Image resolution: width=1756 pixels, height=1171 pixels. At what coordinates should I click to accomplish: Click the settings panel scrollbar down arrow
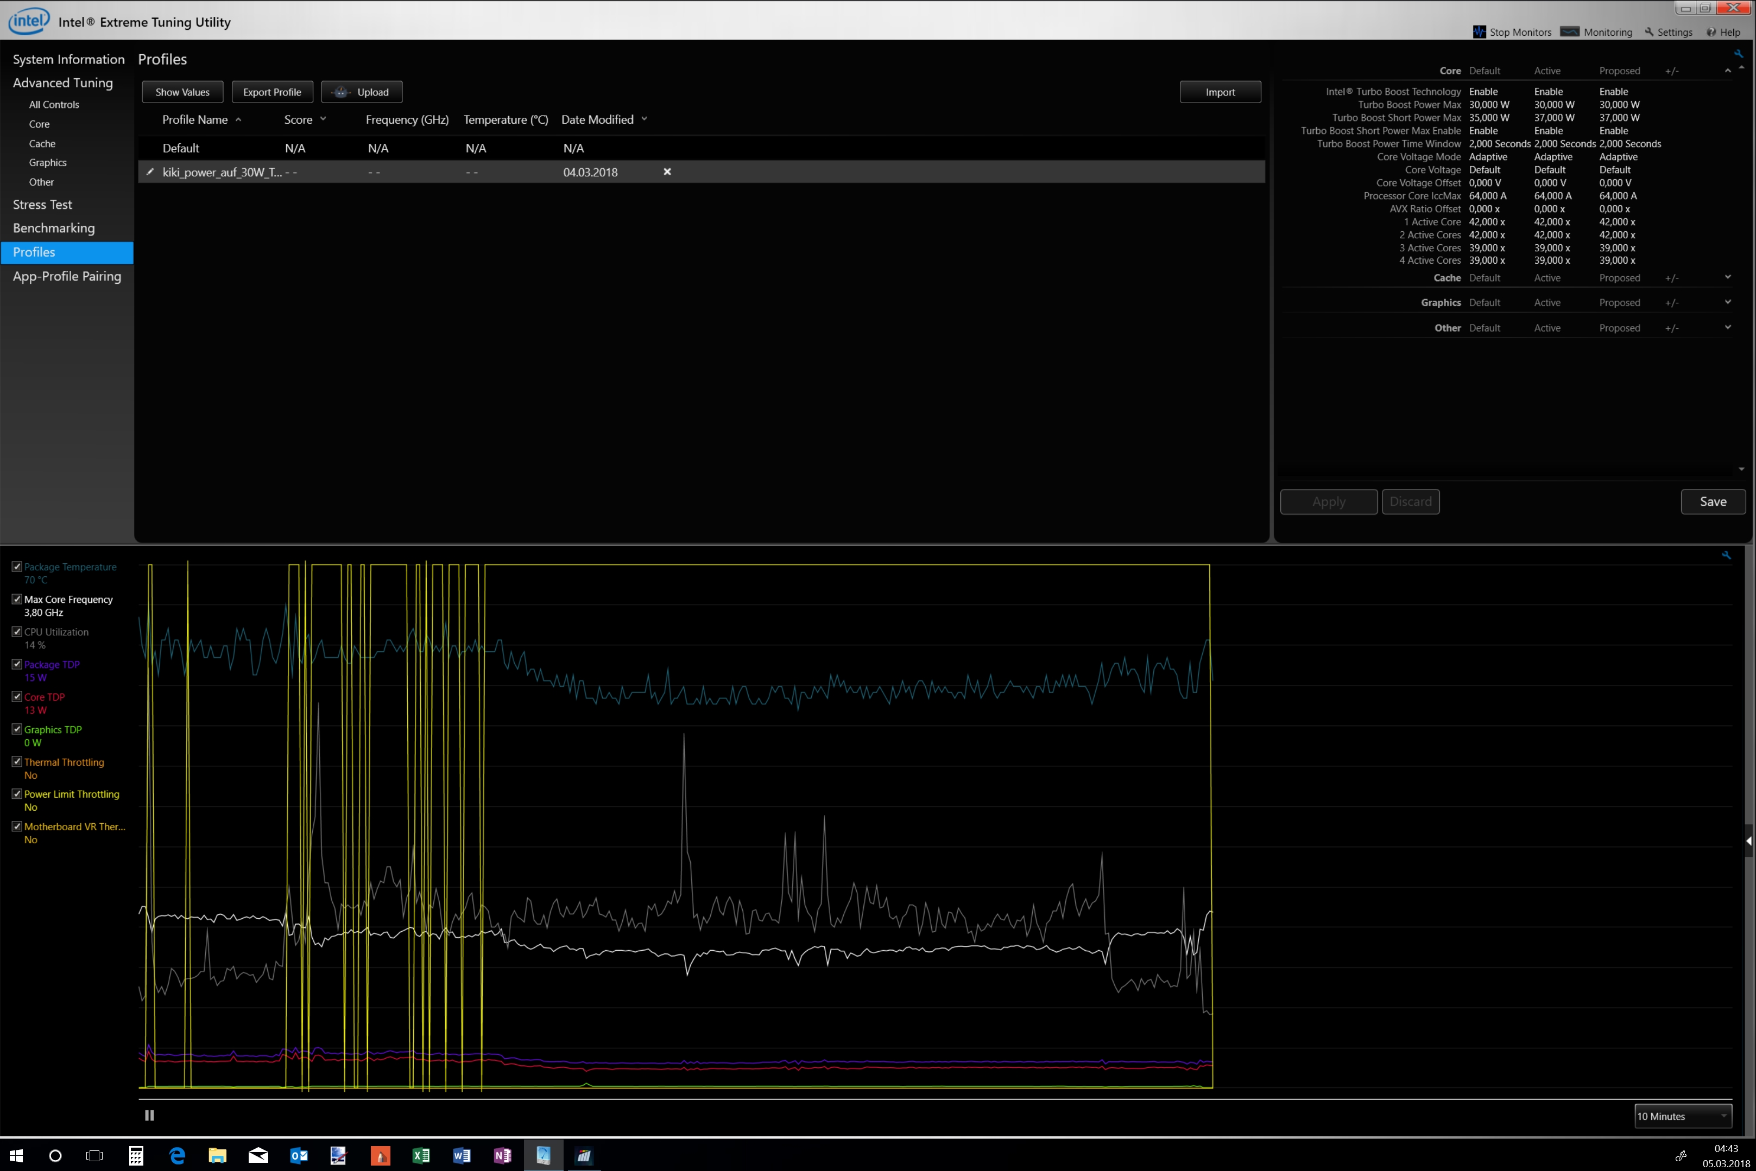tap(1742, 469)
